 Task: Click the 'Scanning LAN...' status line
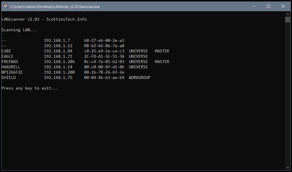[x=19, y=30]
